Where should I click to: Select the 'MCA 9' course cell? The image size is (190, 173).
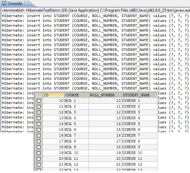coord(76,147)
